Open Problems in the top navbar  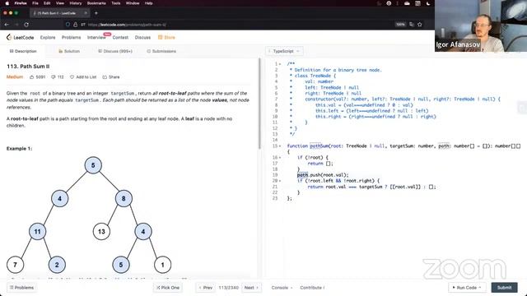72,37
